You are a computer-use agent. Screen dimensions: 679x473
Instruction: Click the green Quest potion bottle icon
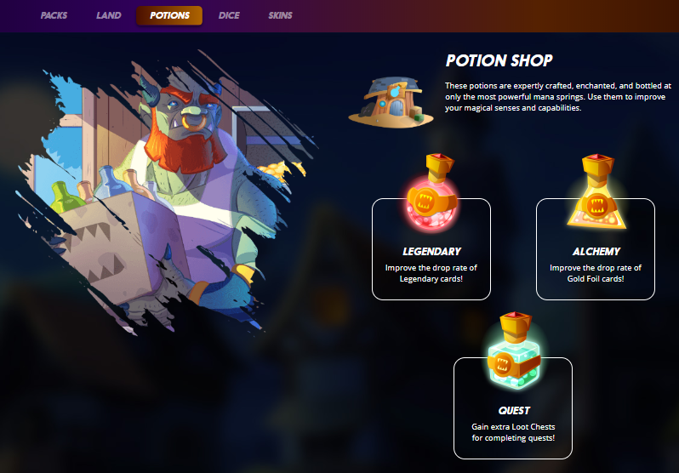514,350
